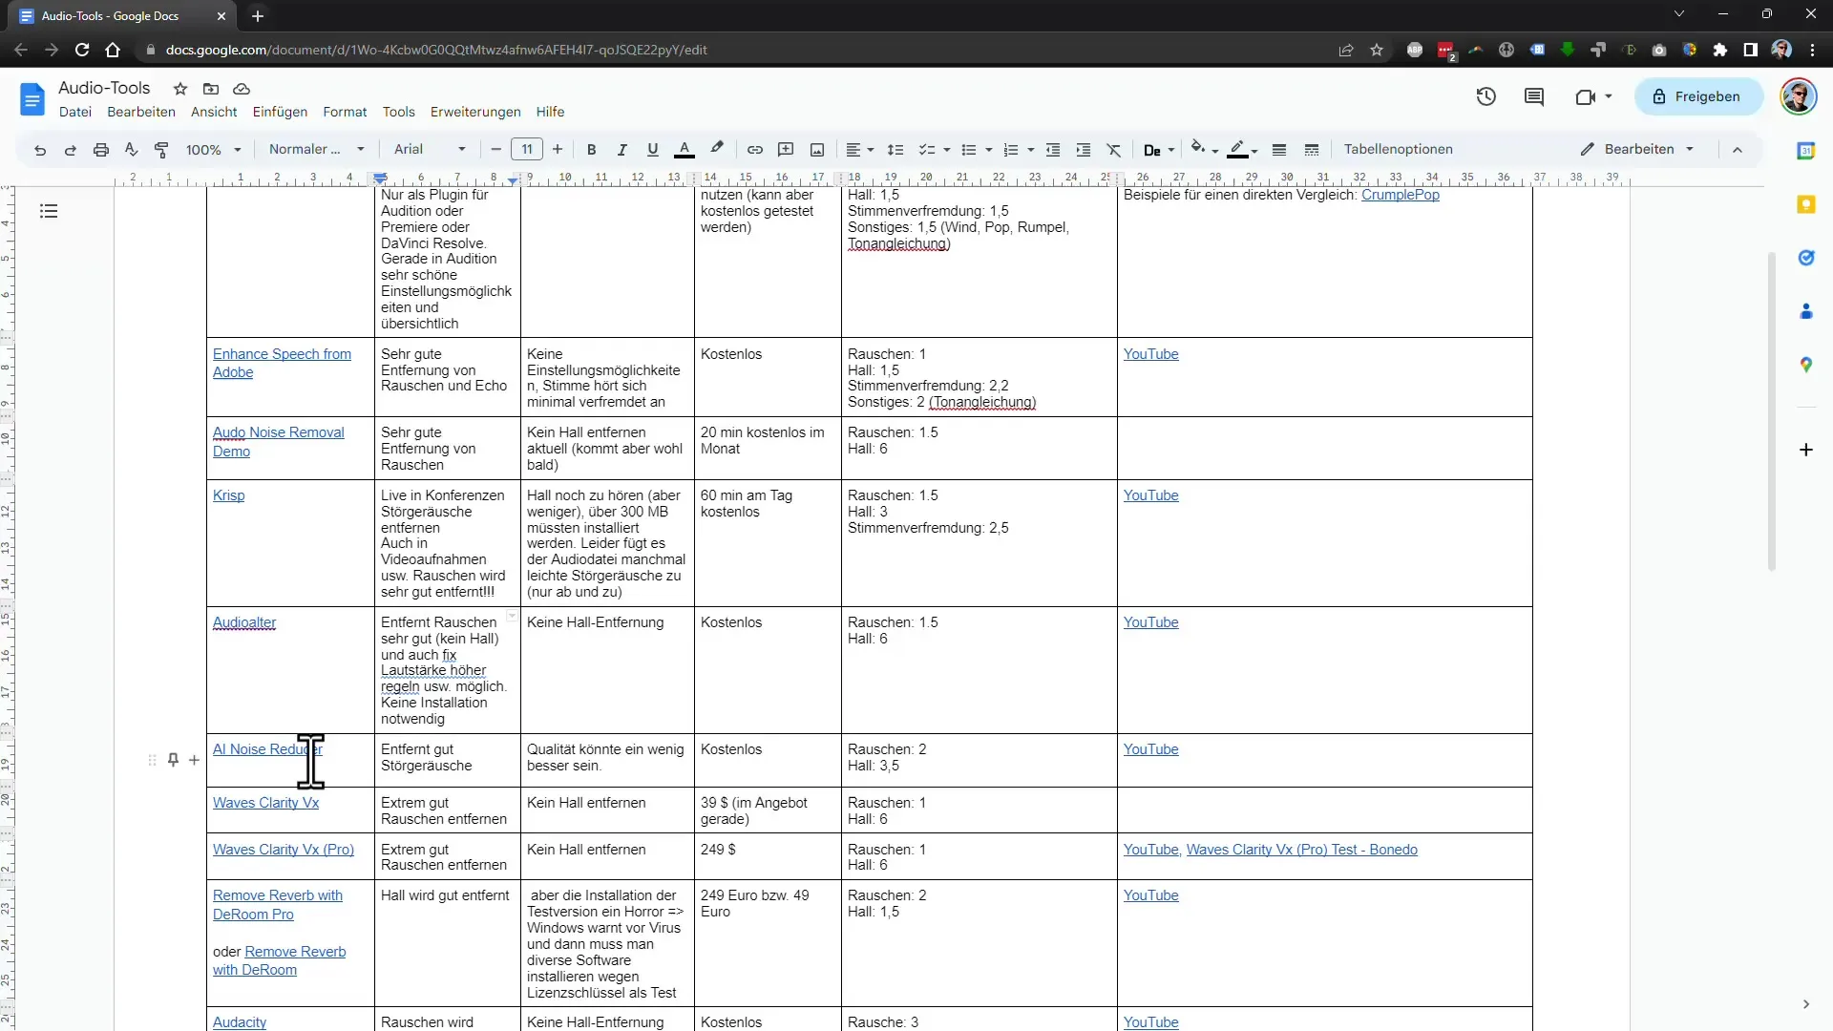The width and height of the screenshot is (1833, 1031).
Task: Click the Underline formatting icon
Action: tap(652, 149)
